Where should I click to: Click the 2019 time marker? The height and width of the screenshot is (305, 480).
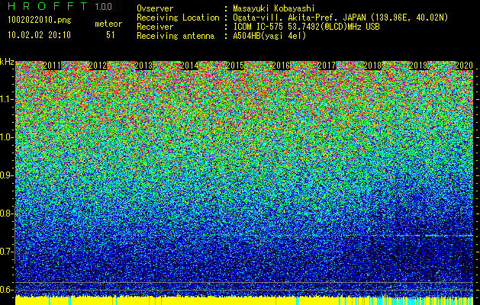click(x=418, y=66)
